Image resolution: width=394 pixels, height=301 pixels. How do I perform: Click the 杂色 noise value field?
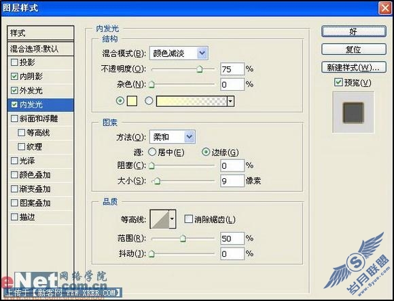click(x=232, y=85)
